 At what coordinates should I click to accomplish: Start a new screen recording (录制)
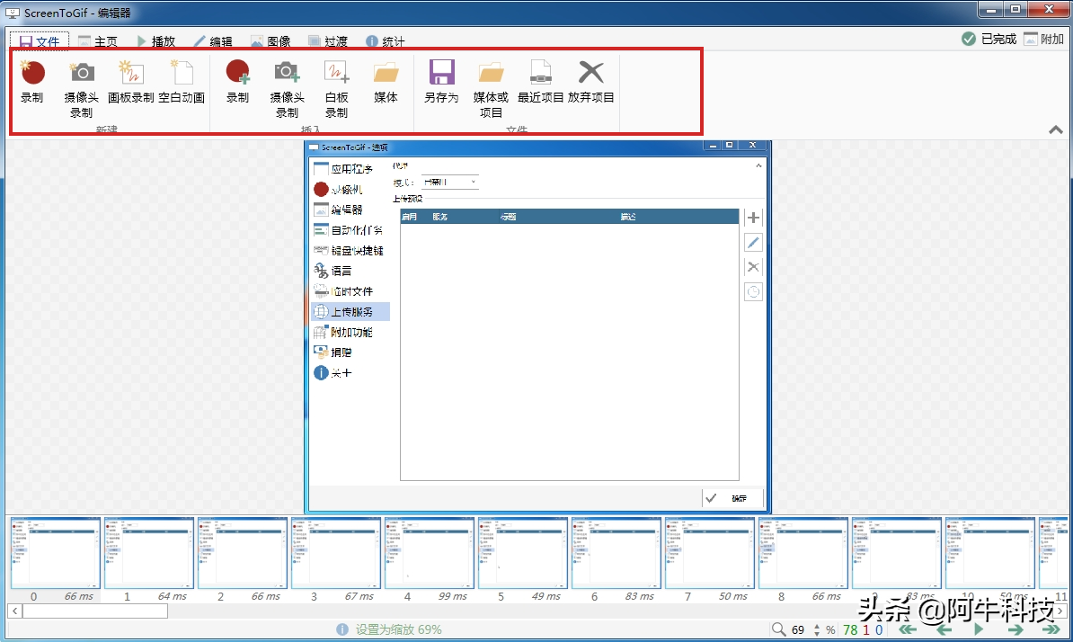tap(32, 82)
